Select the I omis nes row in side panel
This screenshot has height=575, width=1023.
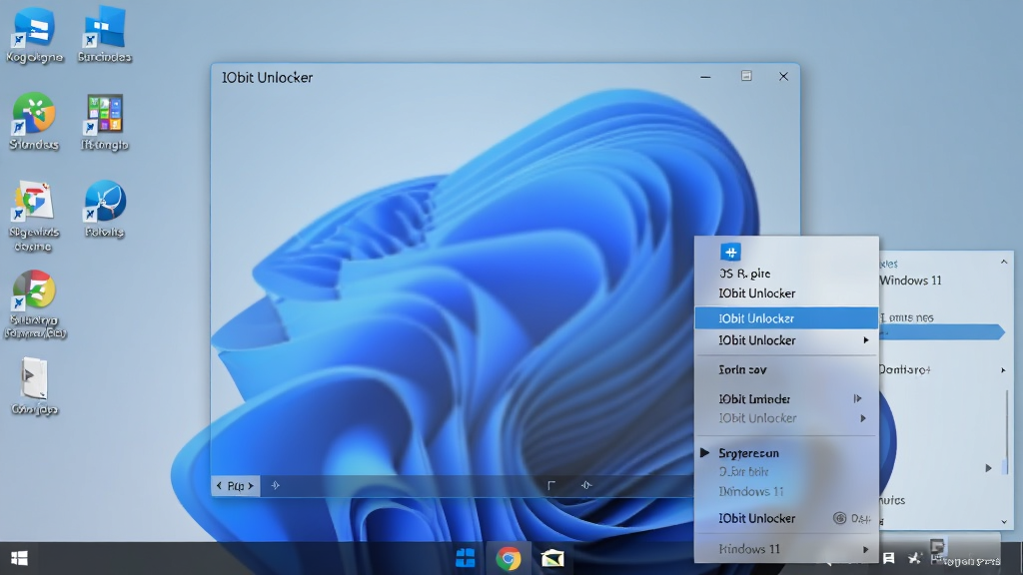point(907,317)
